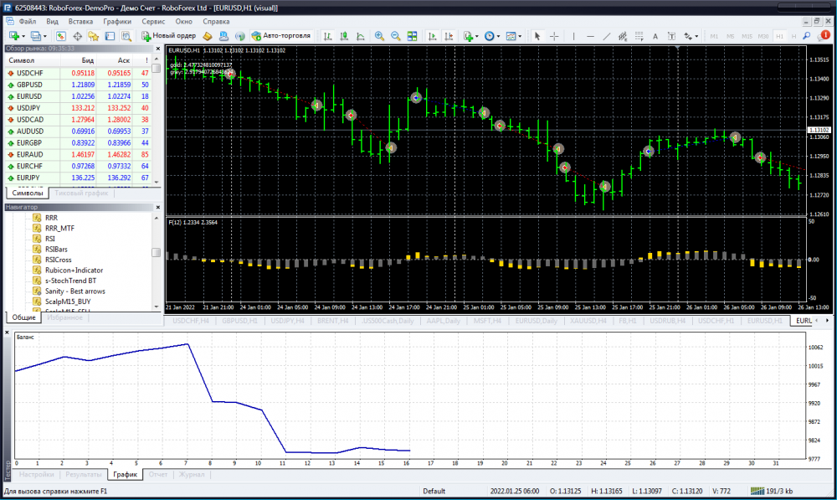Toggle chart auto scroll
This screenshot has height=500, width=837.
(433, 36)
